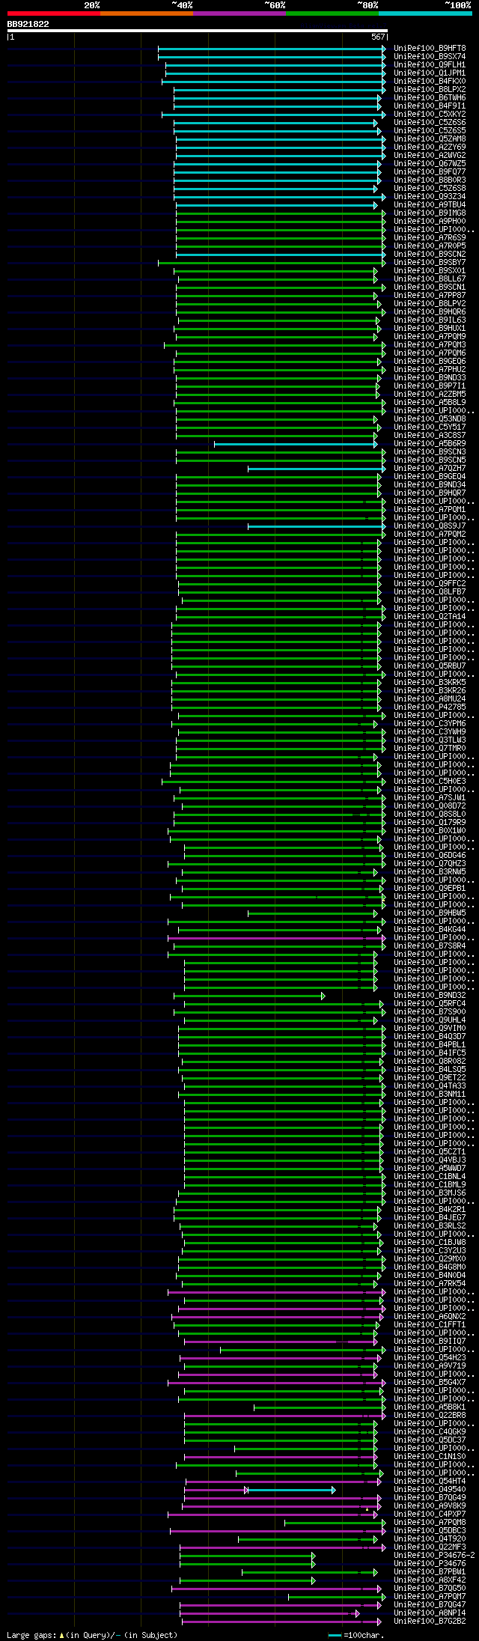Select the UniRef100_A9TBU4 entry
The width and height of the screenshot is (479, 1641).
click(x=430, y=204)
